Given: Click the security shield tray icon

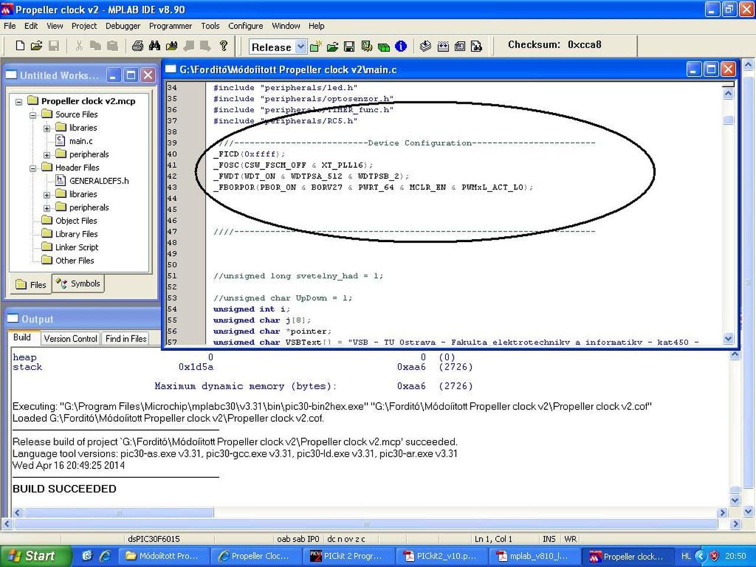Looking at the screenshot, I should (x=714, y=556).
